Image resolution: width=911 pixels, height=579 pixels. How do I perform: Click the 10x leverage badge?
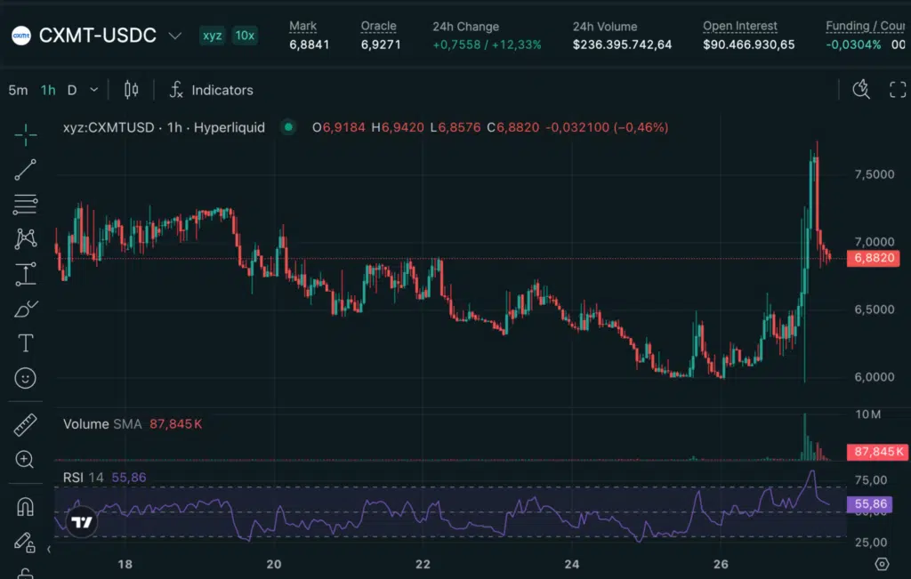245,36
